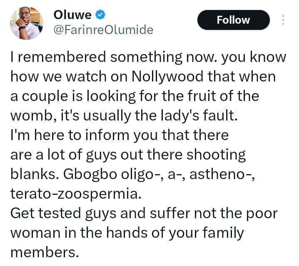
Task: Click the line 'I'm here to inform you'
Action: point(120,135)
